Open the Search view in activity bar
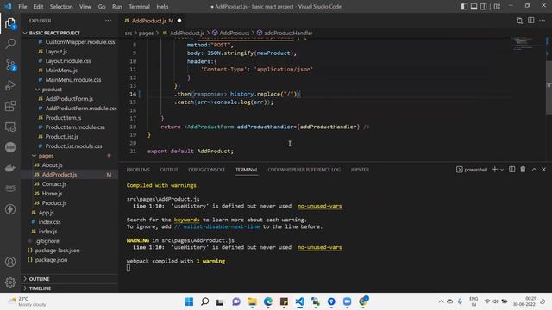This screenshot has height=310, width=552. pyautogui.click(x=10, y=44)
